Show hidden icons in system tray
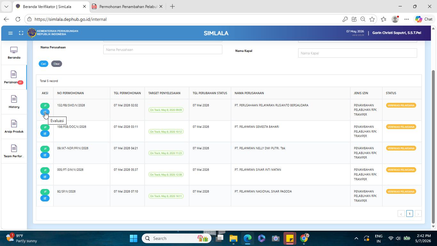The height and width of the screenshot is (246, 437). [356, 238]
